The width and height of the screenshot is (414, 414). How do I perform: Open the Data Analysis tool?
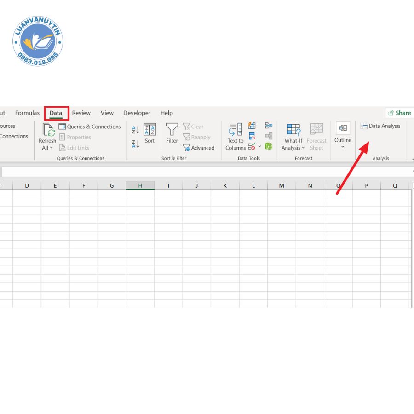tap(380, 126)
